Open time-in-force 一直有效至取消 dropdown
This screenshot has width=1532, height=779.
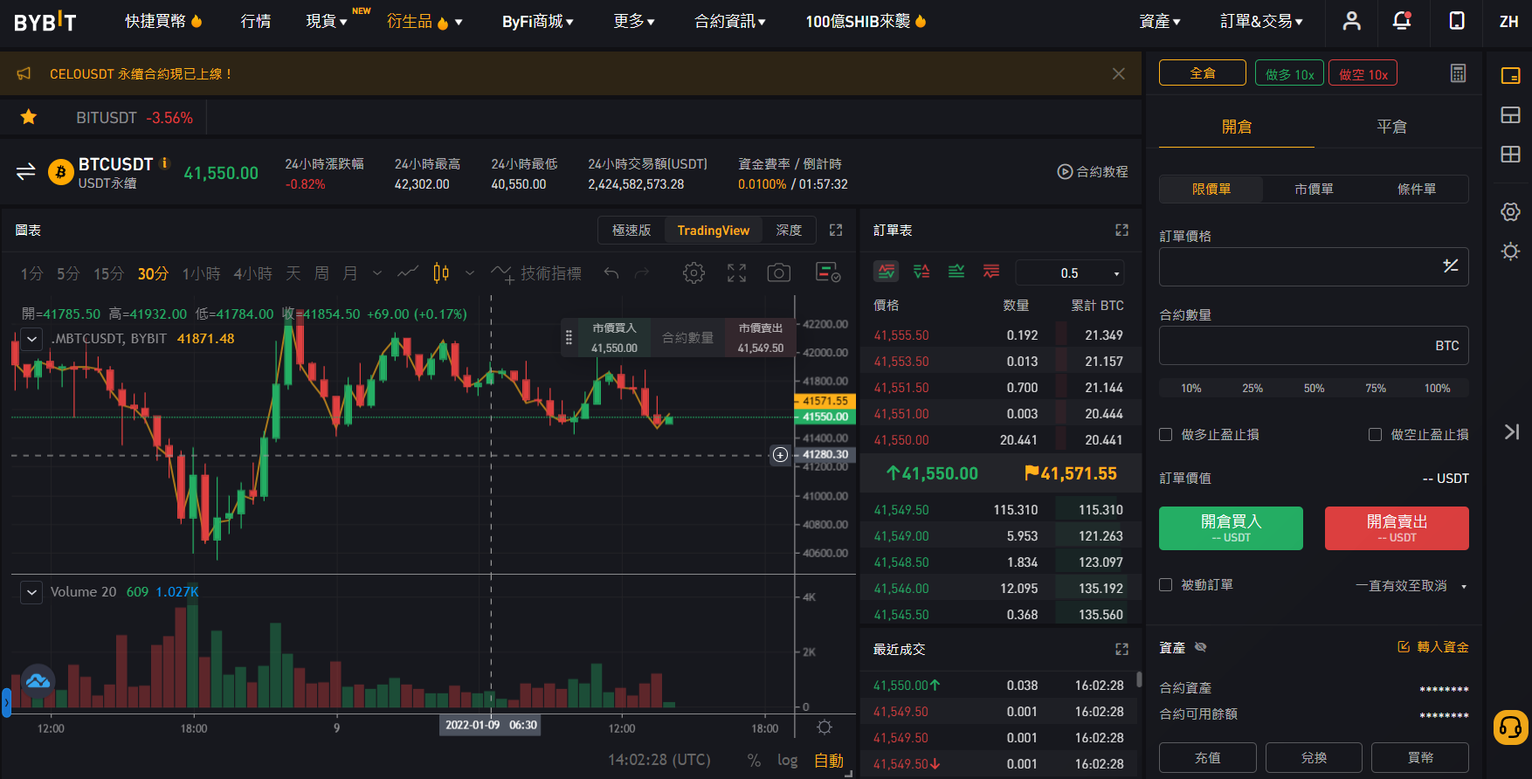click(1411, 585)
